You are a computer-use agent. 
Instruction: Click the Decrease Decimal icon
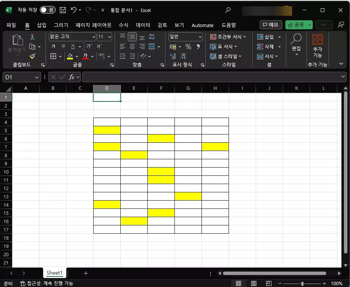coord(183,56)
